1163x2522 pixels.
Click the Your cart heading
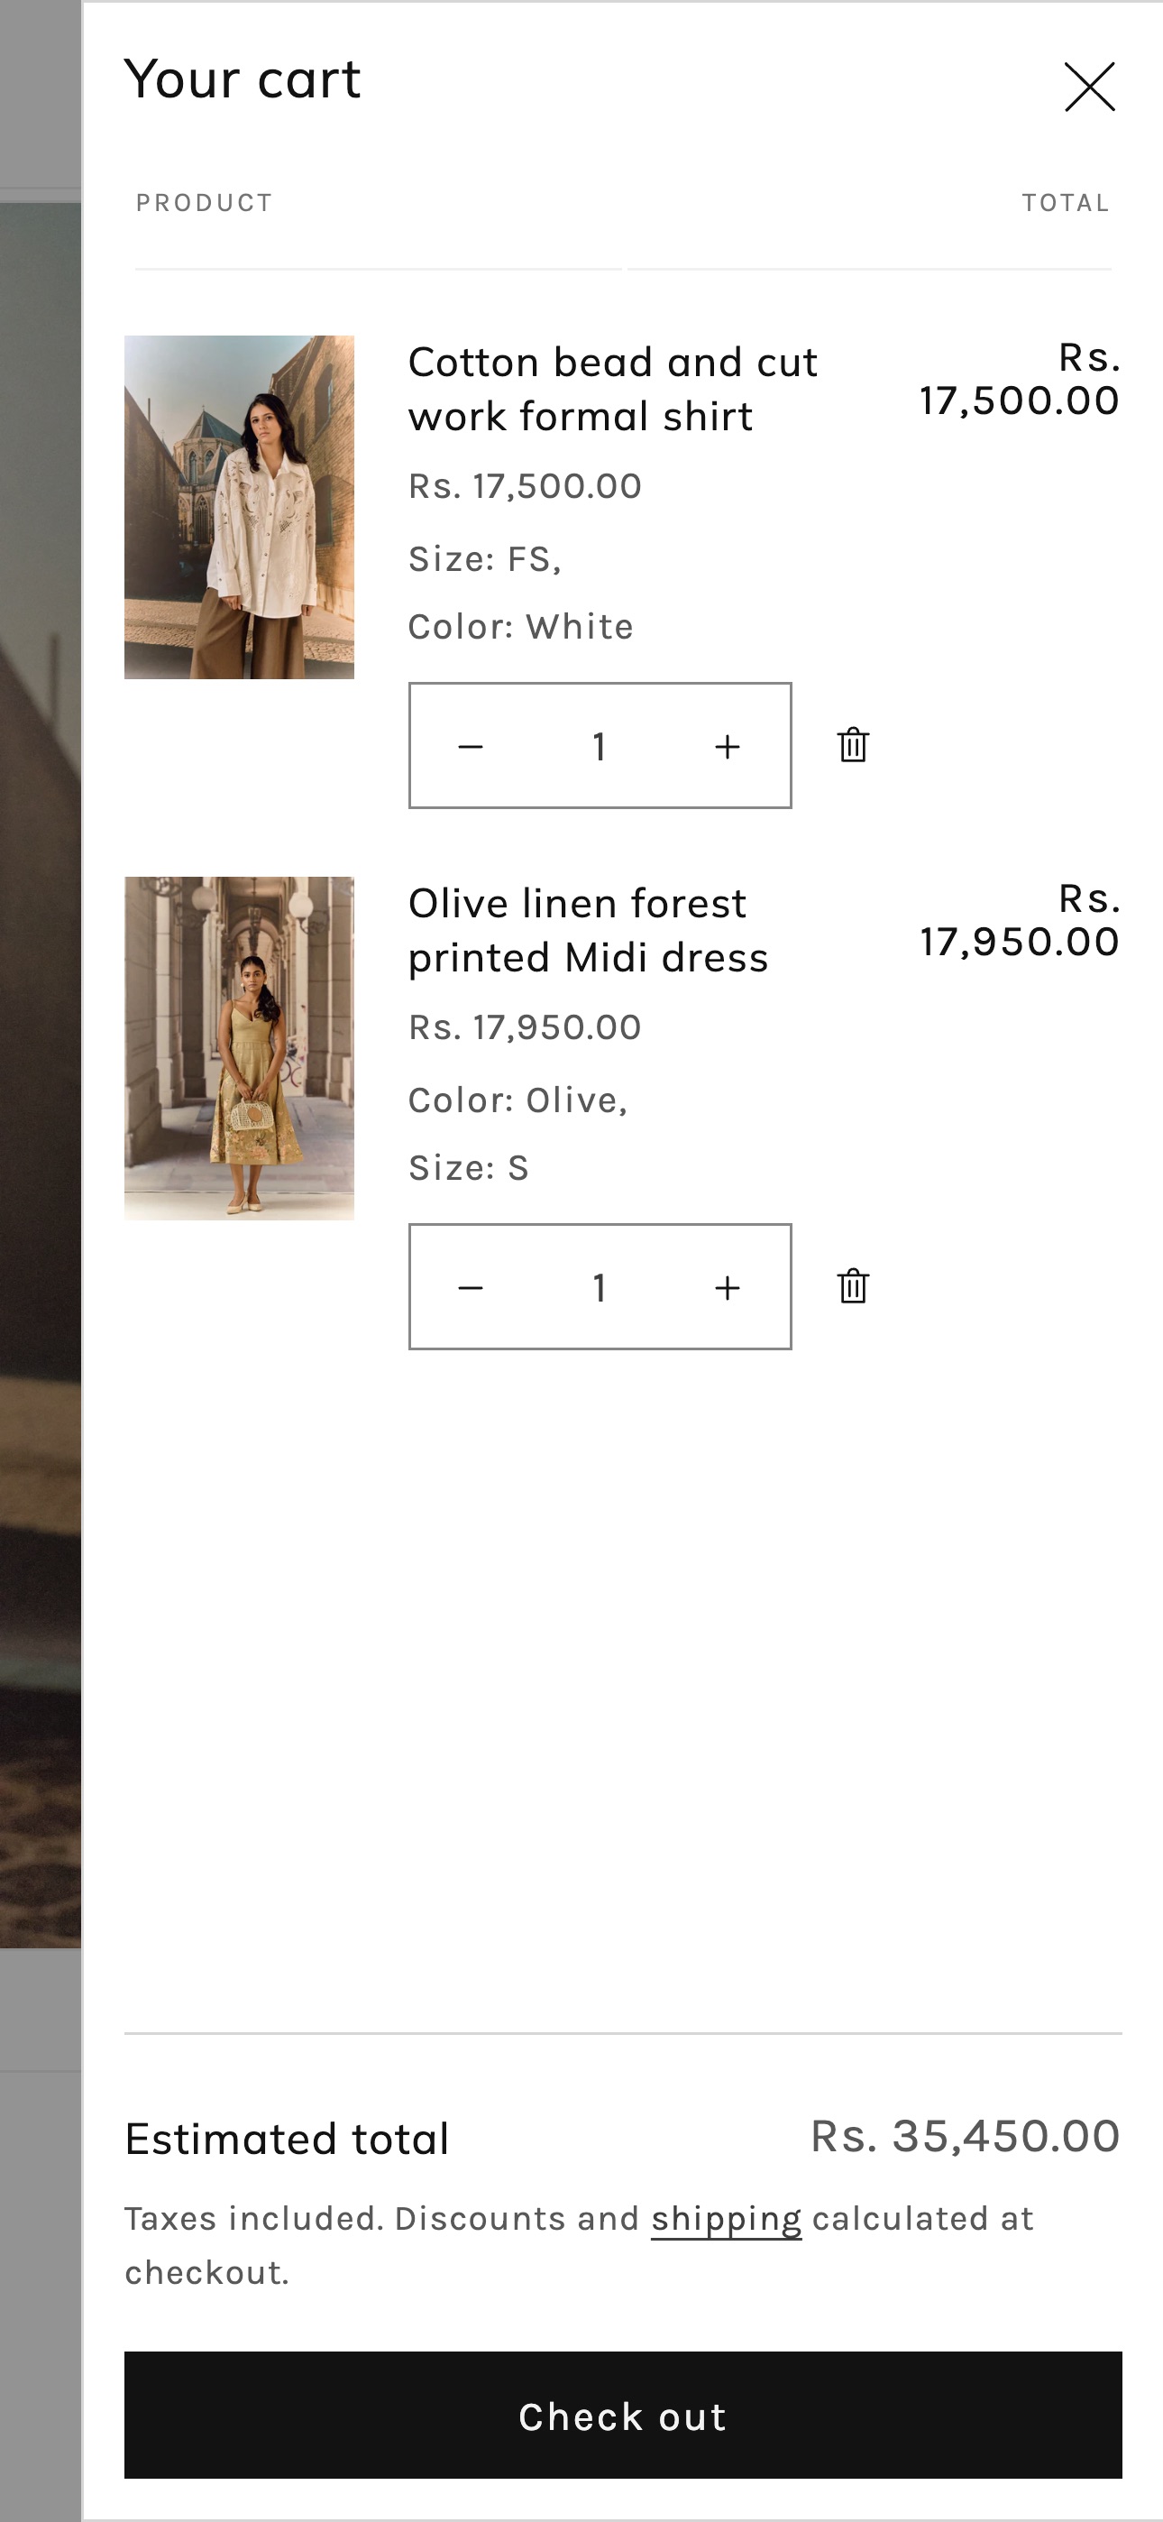[x=243, y=79]
